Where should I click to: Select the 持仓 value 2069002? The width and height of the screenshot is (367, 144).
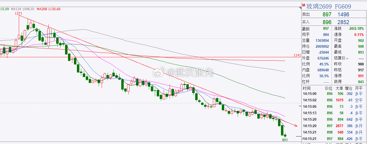coord(322,46)
